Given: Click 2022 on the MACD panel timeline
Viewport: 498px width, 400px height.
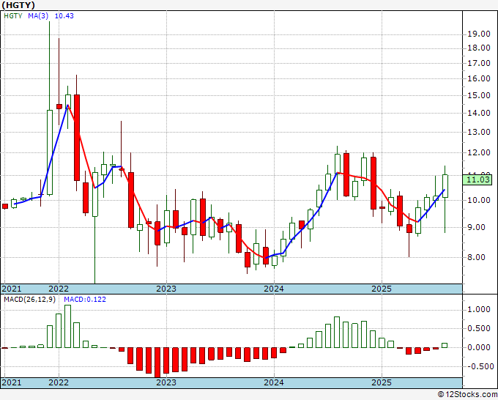Looking at the screenshot, I should [59, 382].
